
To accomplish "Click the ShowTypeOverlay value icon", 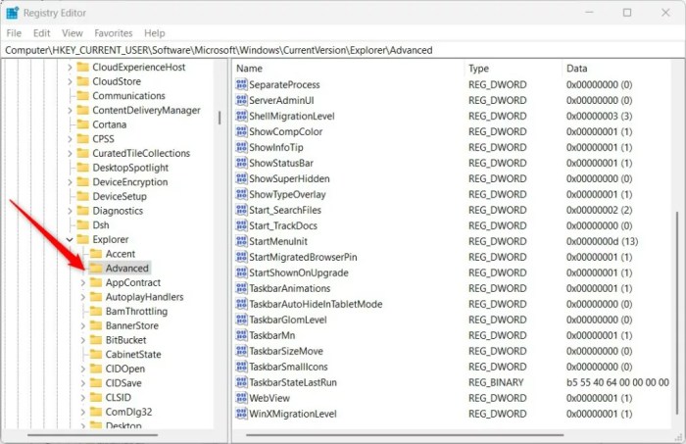I will pyautogui.click(x=241, y=194).
